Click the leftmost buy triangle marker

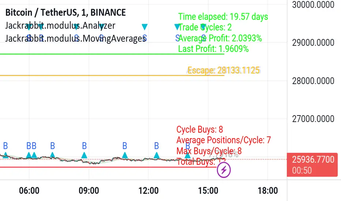tap(5, 155)
